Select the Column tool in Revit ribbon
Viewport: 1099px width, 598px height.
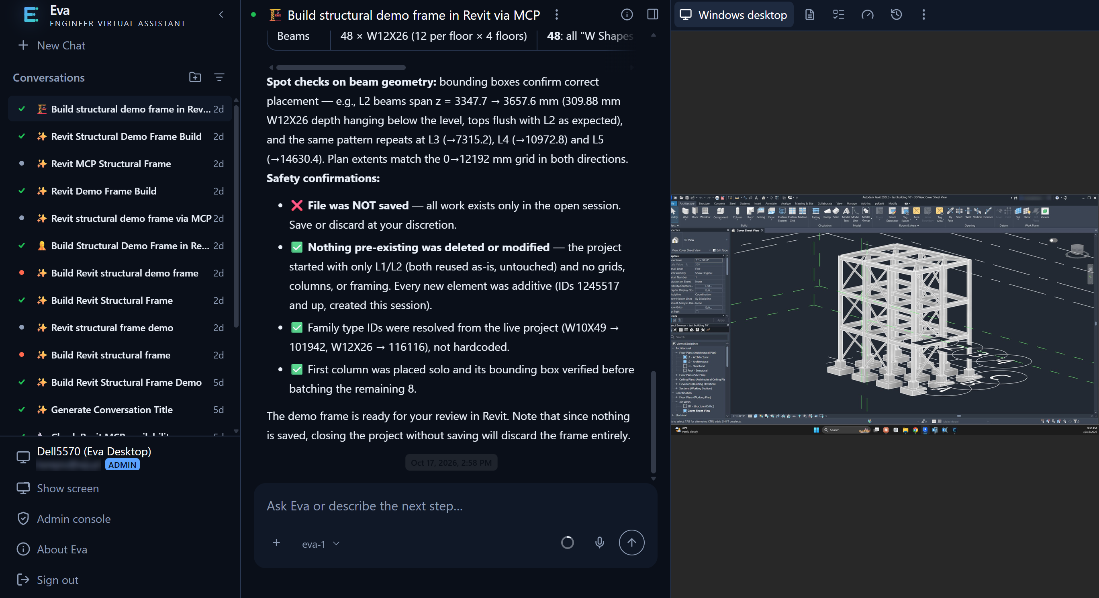(737, 213)
